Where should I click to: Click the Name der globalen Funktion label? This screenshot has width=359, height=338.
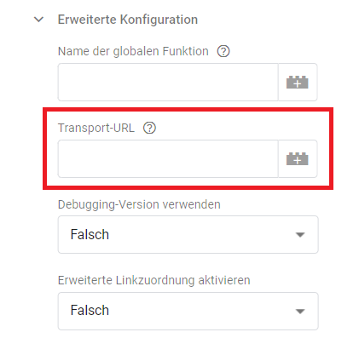[x=133, y=51]
